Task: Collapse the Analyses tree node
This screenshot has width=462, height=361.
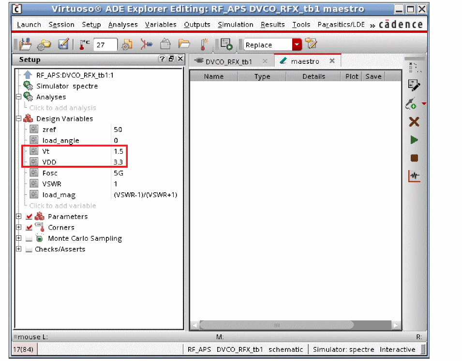Action: (x=18, y=97)
